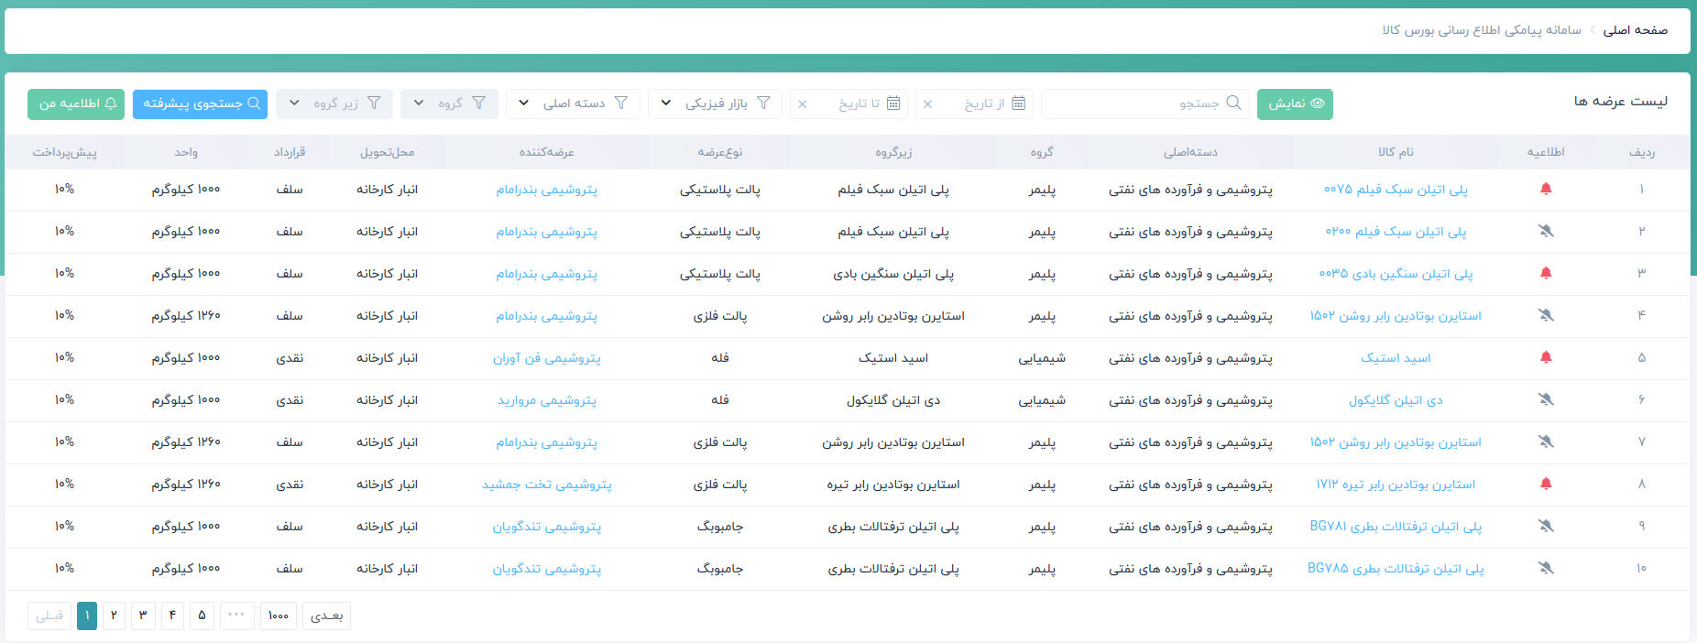Click filter funnel icon of دسته اصلی

[x=621, y=104]
